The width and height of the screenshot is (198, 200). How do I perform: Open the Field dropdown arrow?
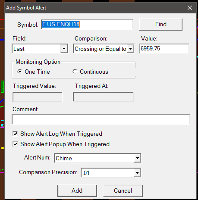point(64,49)
